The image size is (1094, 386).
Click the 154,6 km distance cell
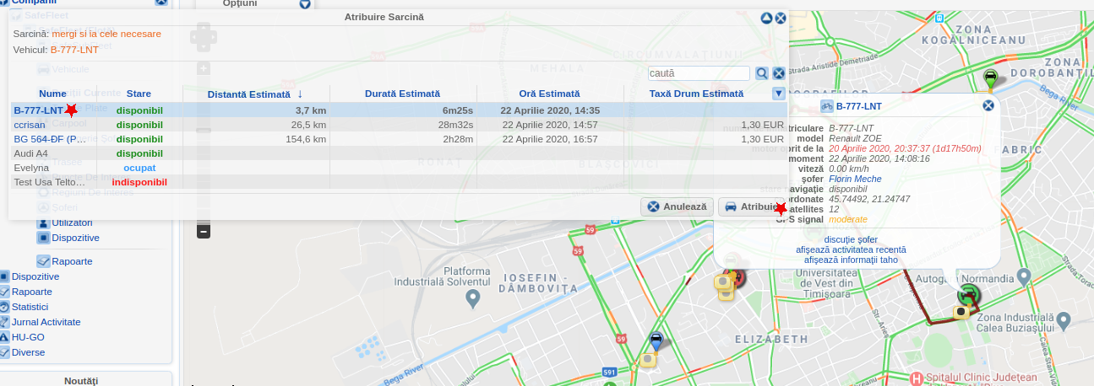click(x=306, y=139)
